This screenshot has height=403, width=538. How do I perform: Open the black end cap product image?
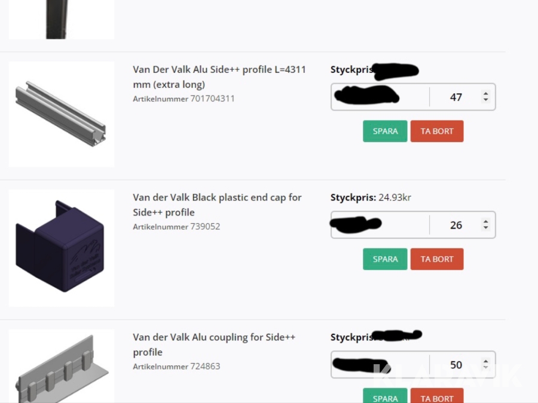click(62, 248)
